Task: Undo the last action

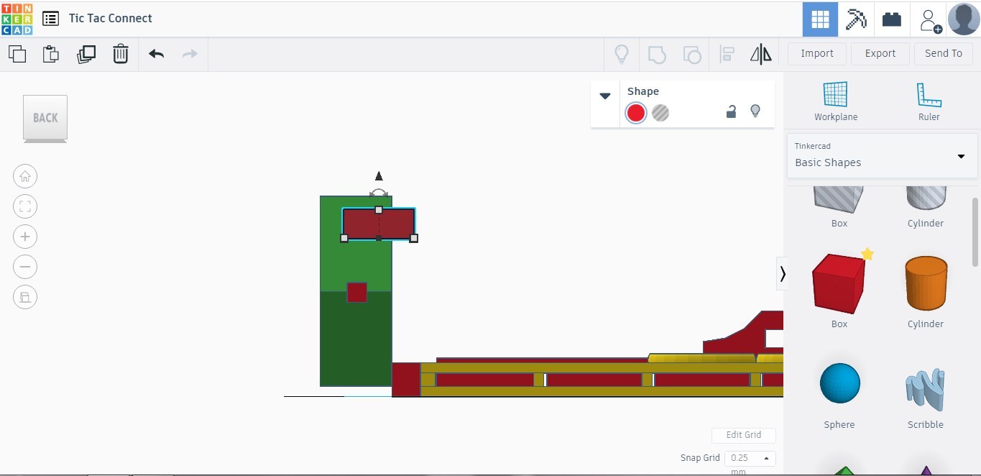Action: (x=156, y=53)
